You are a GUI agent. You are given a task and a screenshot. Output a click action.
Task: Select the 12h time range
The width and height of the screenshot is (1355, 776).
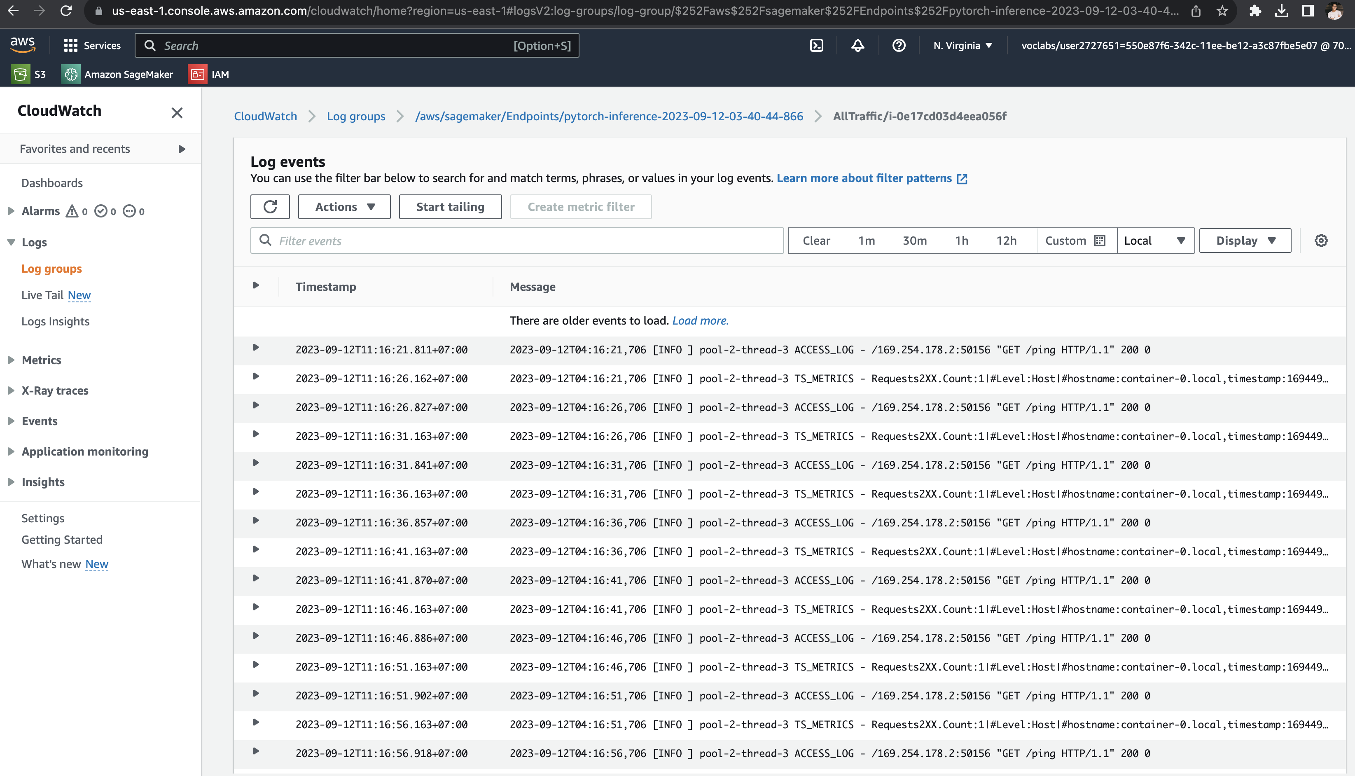pyautogui.click(x=1006, y=241)
